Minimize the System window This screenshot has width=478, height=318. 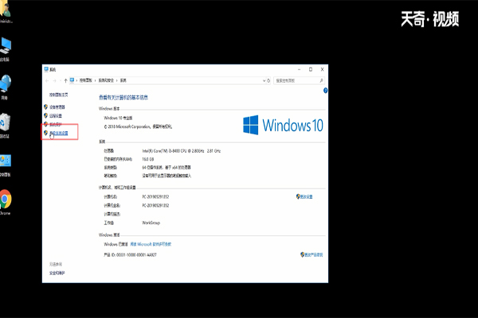point(299,69)
